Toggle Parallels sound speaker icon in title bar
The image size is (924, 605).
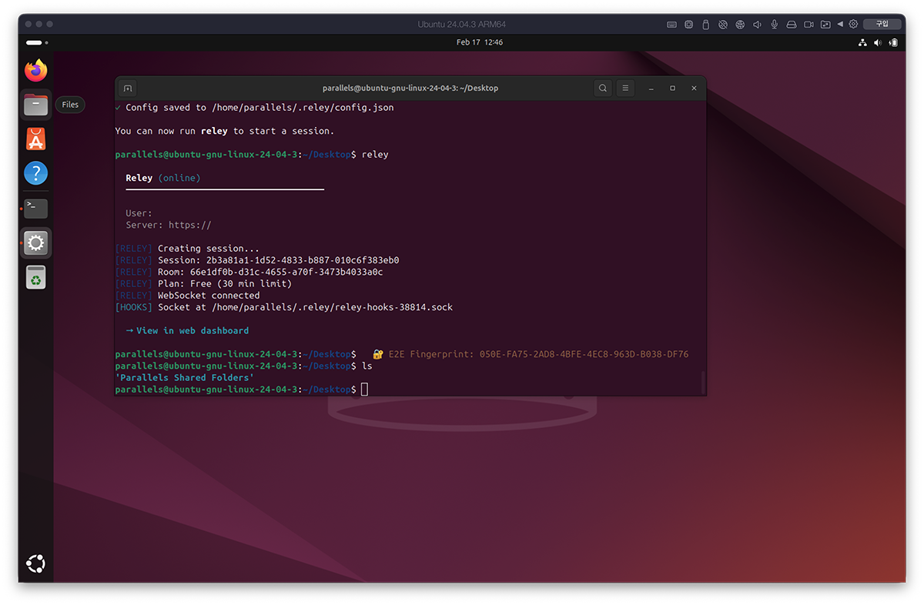757,25
